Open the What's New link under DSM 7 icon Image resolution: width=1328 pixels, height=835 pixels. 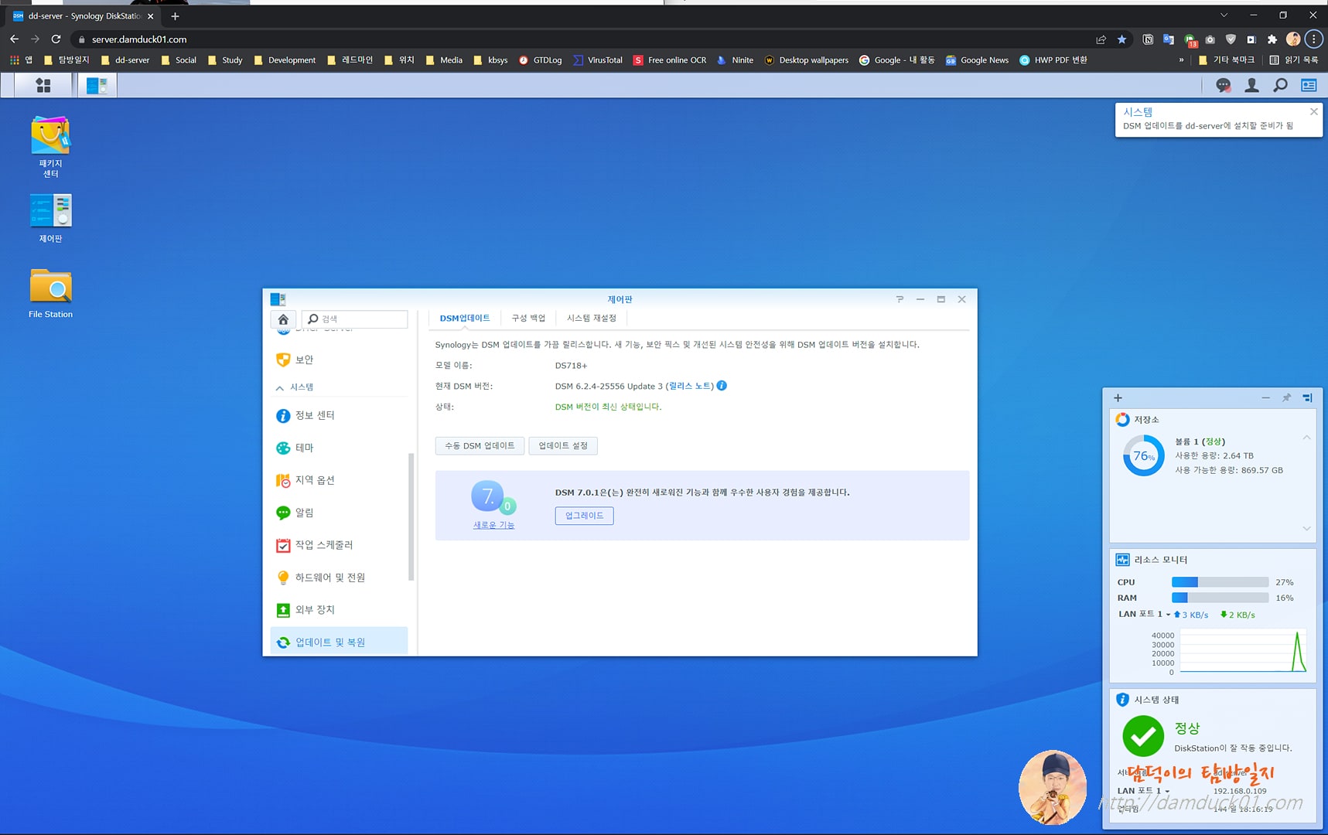(493, 525)
